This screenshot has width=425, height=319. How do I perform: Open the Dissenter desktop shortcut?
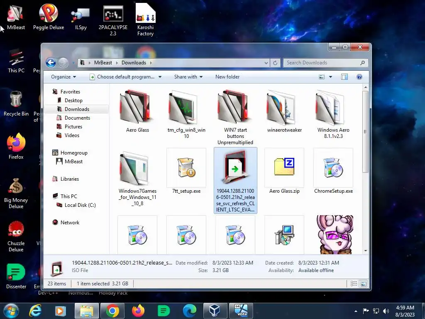(x=16, y=276)
